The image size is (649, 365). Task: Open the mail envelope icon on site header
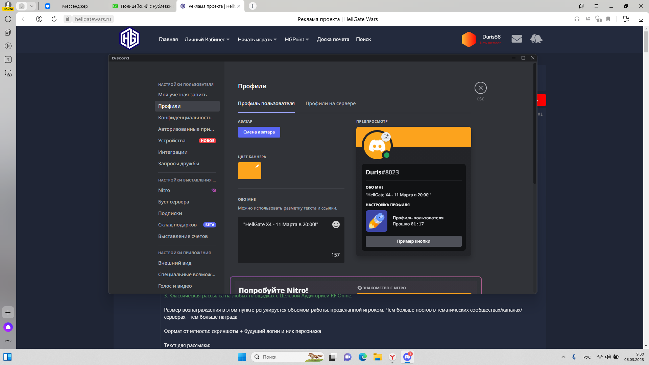pyautogui.click(x=516, y=39)
